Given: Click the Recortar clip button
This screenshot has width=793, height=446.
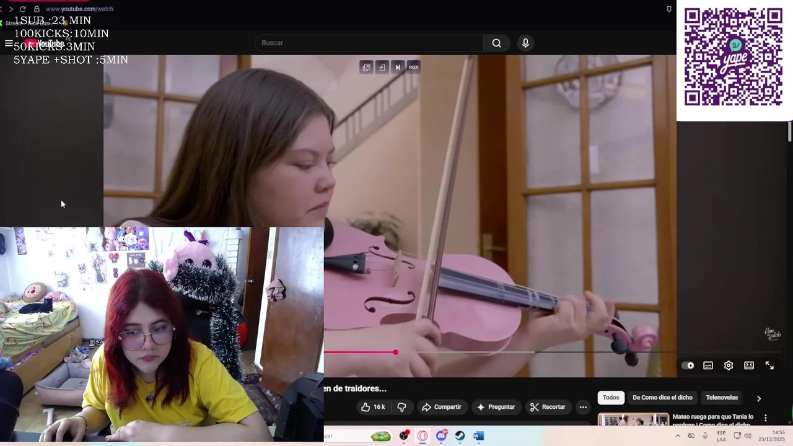Looking at the screenshot, I should [x=548, y=407].
